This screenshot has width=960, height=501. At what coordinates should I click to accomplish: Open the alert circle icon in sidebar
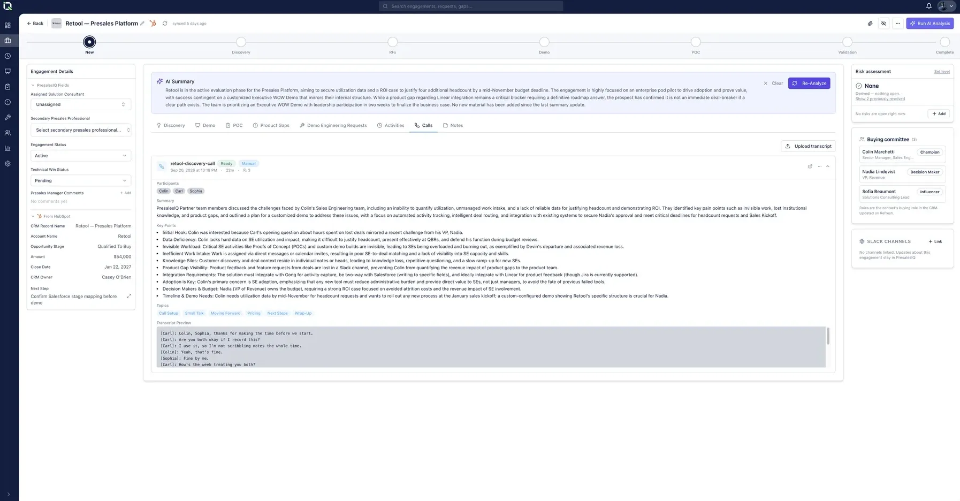pos(7,102)
